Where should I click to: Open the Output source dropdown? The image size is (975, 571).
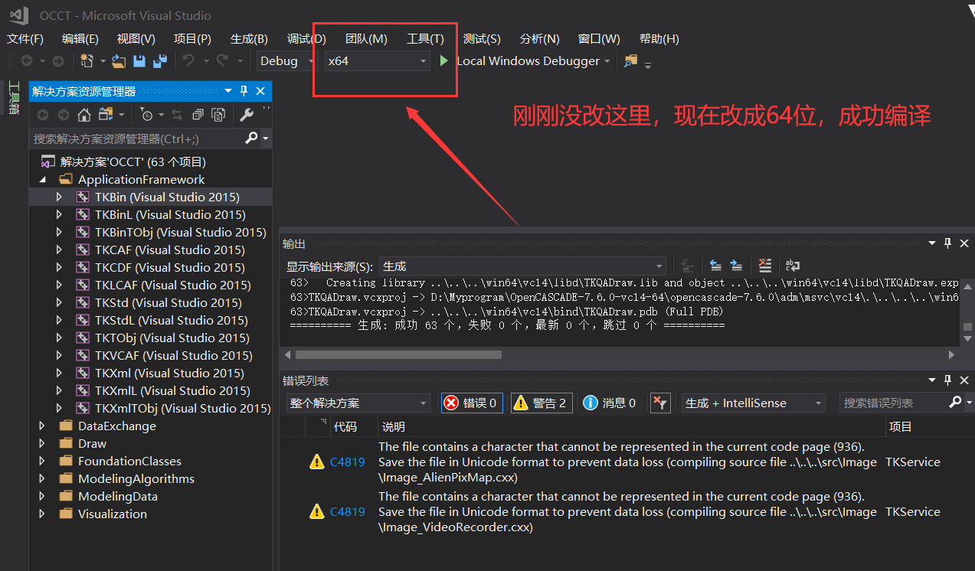(x=523, y=266)
